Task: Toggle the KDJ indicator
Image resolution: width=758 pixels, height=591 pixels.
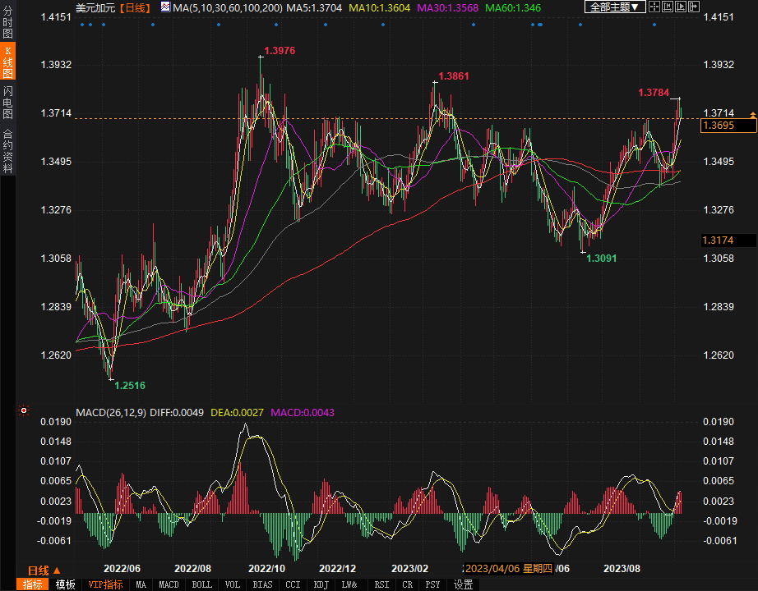Action: (321, 584)
